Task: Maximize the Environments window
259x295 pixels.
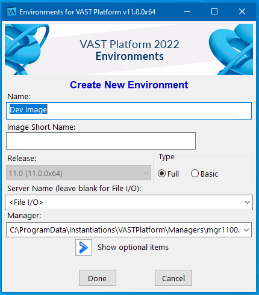Action: [x=214, y=12]
